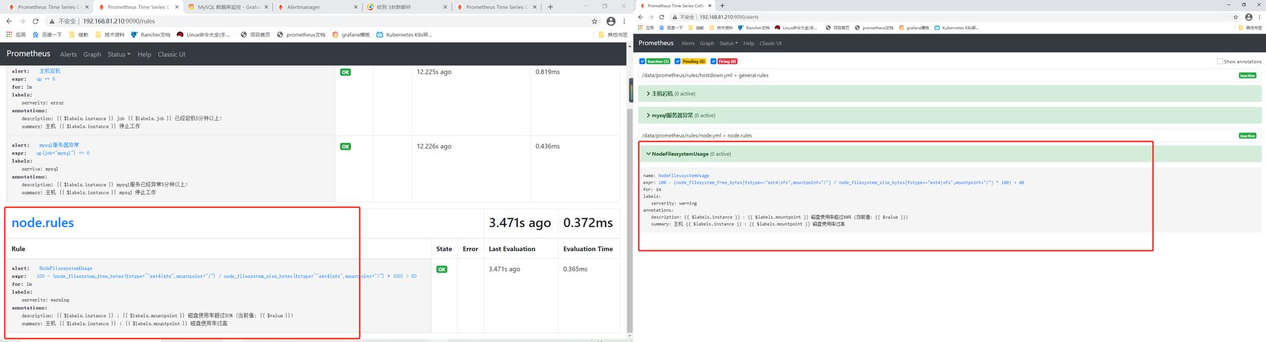Open Chrome menu dots in rules window
The image size is (1266, 342).
(623, 21)
